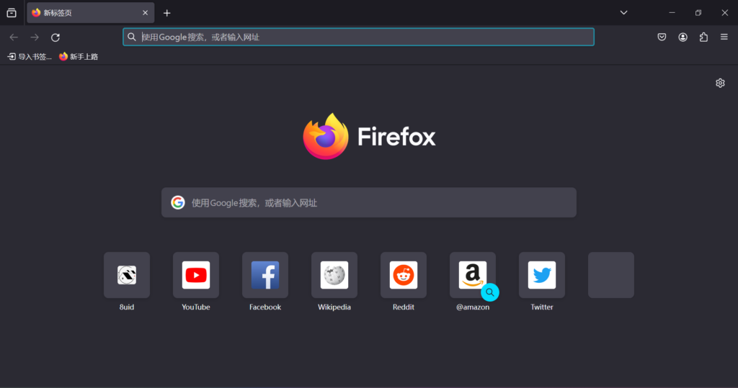Open the 新手上路 bookmark
Image resolution: width=738 pixels, height=388 pixels.
pos(79,56)
